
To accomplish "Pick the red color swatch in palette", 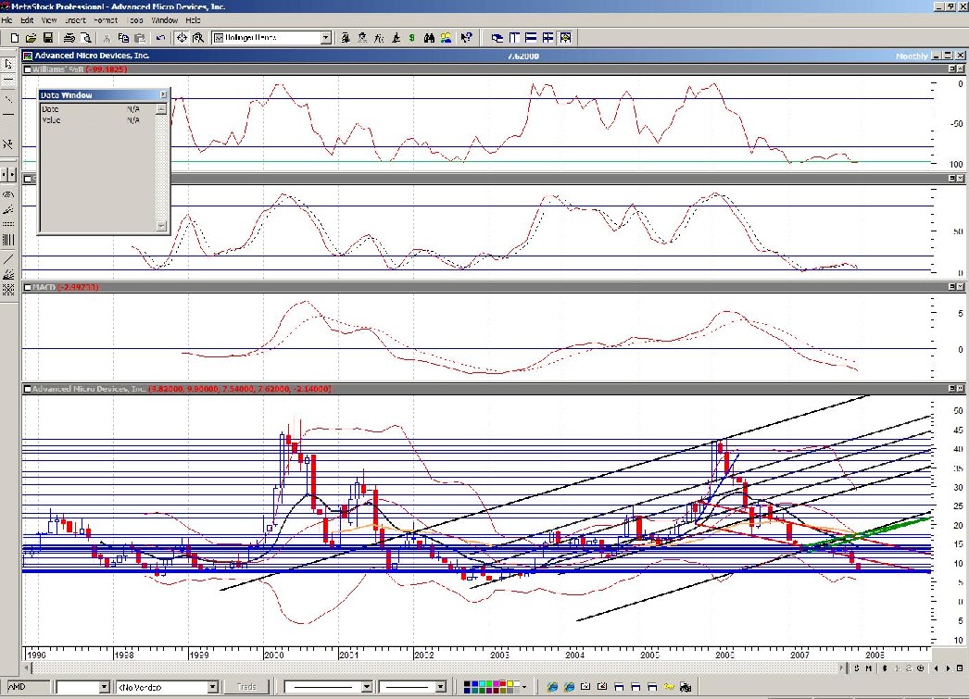I will 502,684.
